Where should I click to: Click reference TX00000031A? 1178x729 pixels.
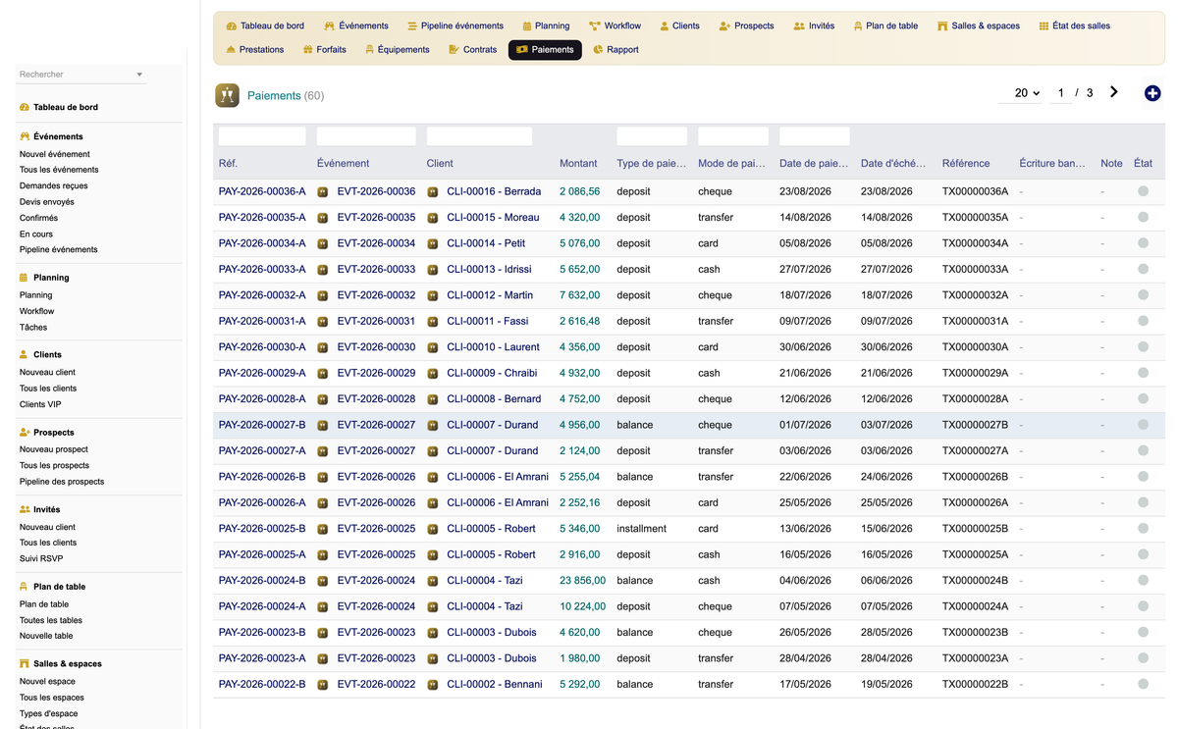pyautogui.click(x=975, y=321)
